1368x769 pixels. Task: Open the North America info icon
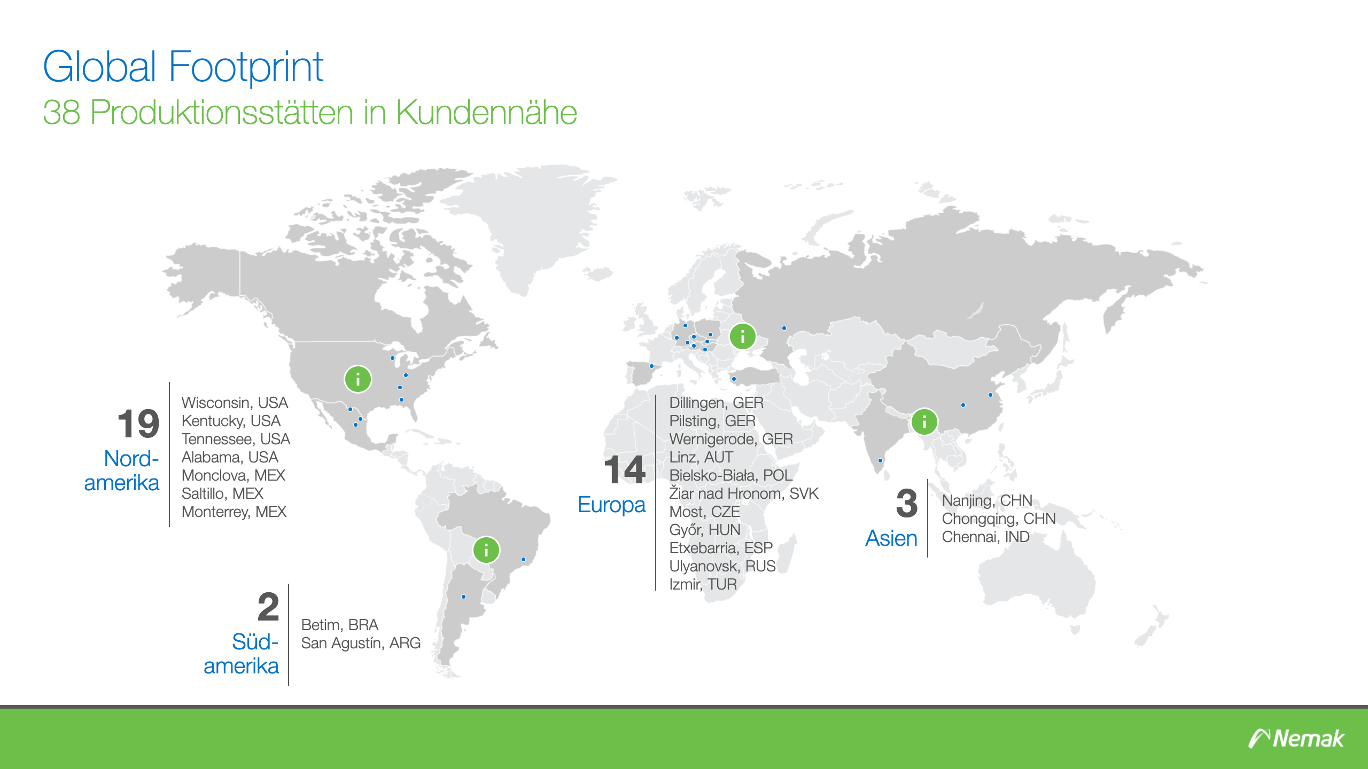357,379
